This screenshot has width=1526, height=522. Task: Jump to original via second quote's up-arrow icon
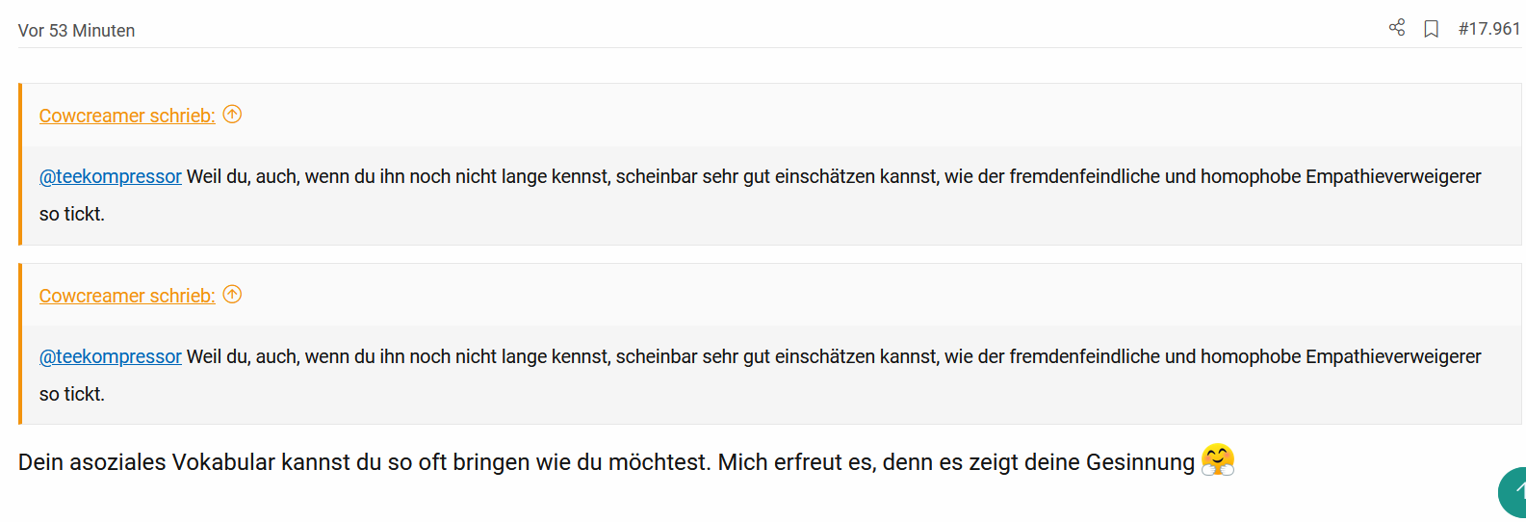pos(232,295)
